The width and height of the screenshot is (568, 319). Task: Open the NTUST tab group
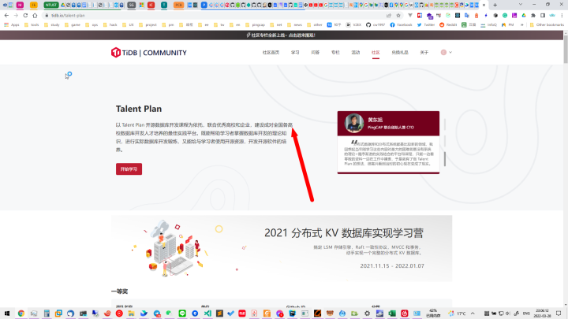pos(51,5)
